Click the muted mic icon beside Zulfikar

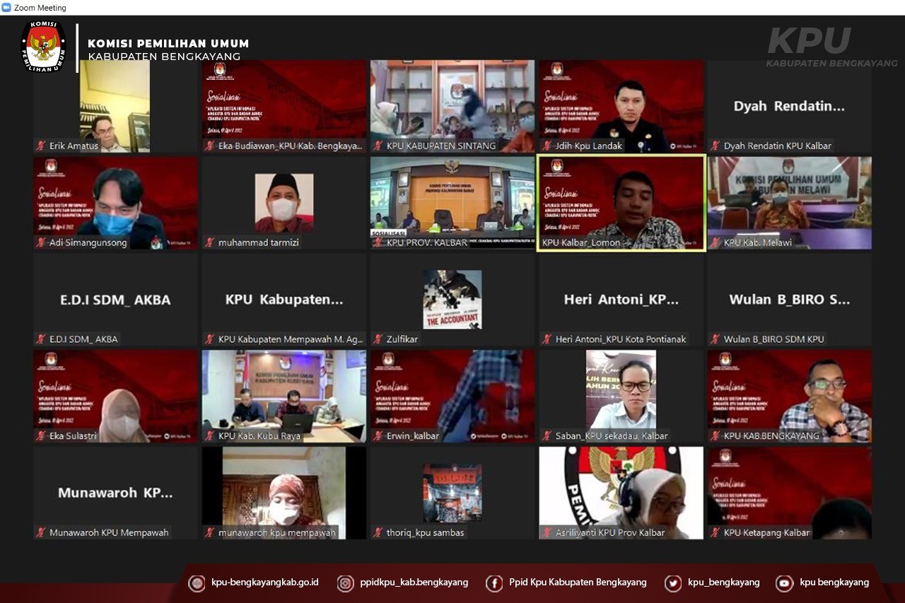pos(378,339)
